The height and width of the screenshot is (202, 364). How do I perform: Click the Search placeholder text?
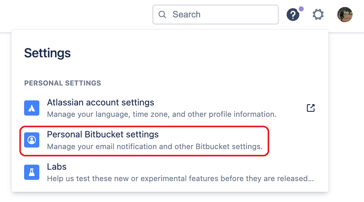(186, 15)
